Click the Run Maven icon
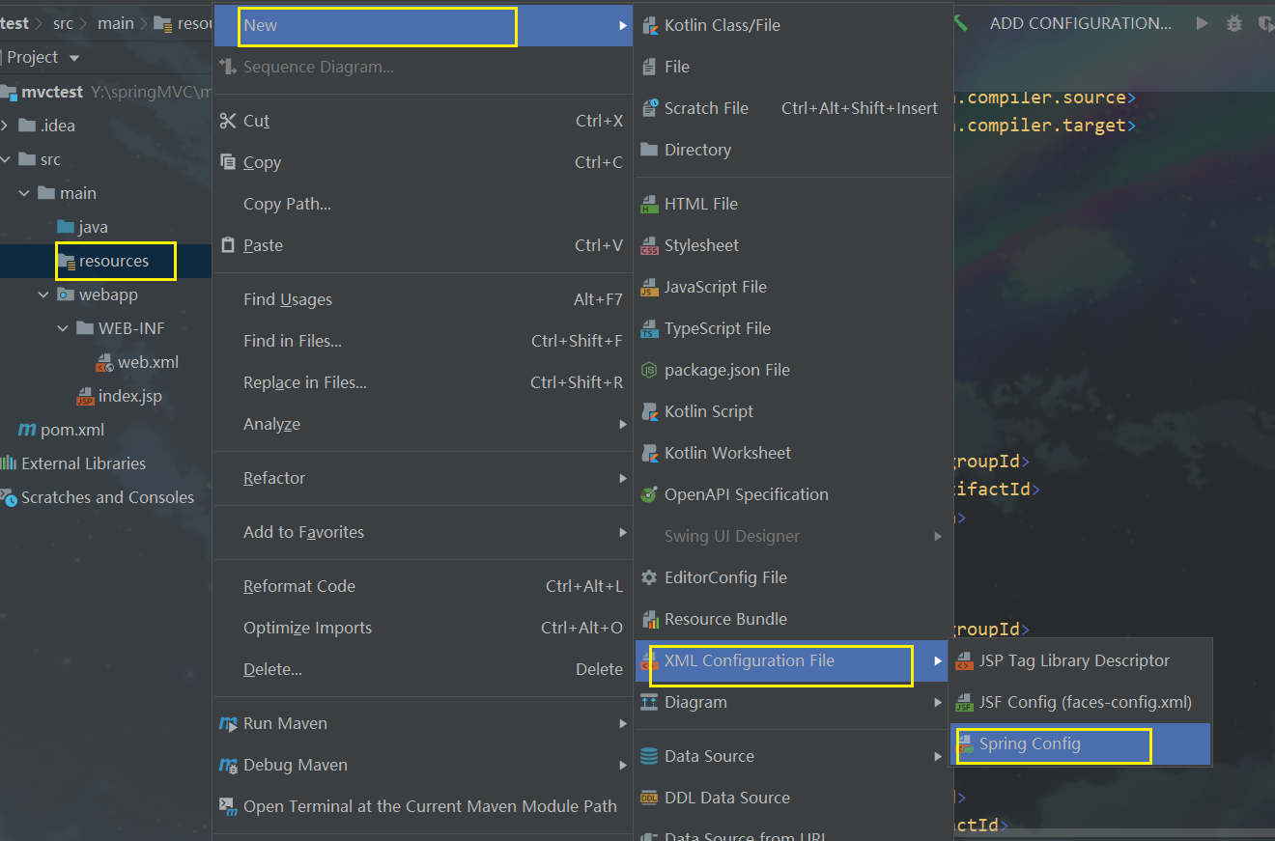 tap(228, 723)
